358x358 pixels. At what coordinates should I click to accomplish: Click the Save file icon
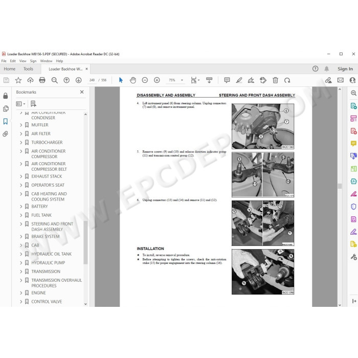[x=6, y=80]
